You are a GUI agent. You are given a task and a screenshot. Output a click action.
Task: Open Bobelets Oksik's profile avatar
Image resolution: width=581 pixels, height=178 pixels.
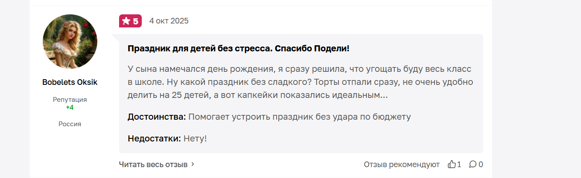coord(70,41)
